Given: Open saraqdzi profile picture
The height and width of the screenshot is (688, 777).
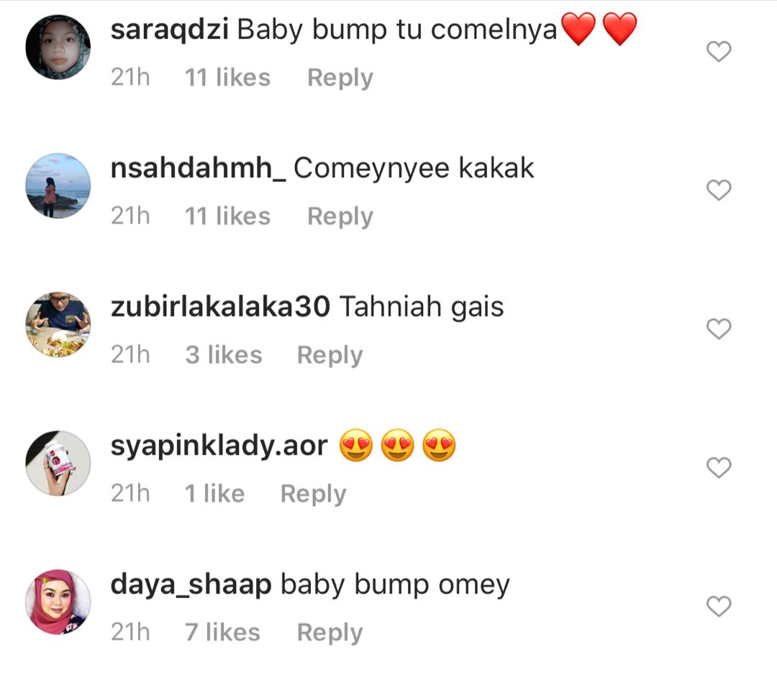Looking at the screenshot, I should pos(58,47).
